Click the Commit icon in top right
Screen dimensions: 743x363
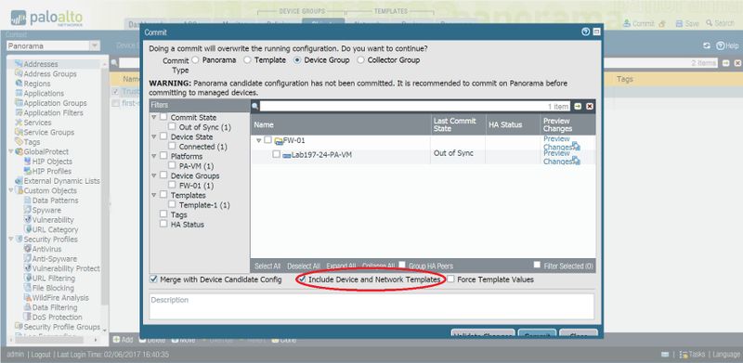tap(627, 23)
